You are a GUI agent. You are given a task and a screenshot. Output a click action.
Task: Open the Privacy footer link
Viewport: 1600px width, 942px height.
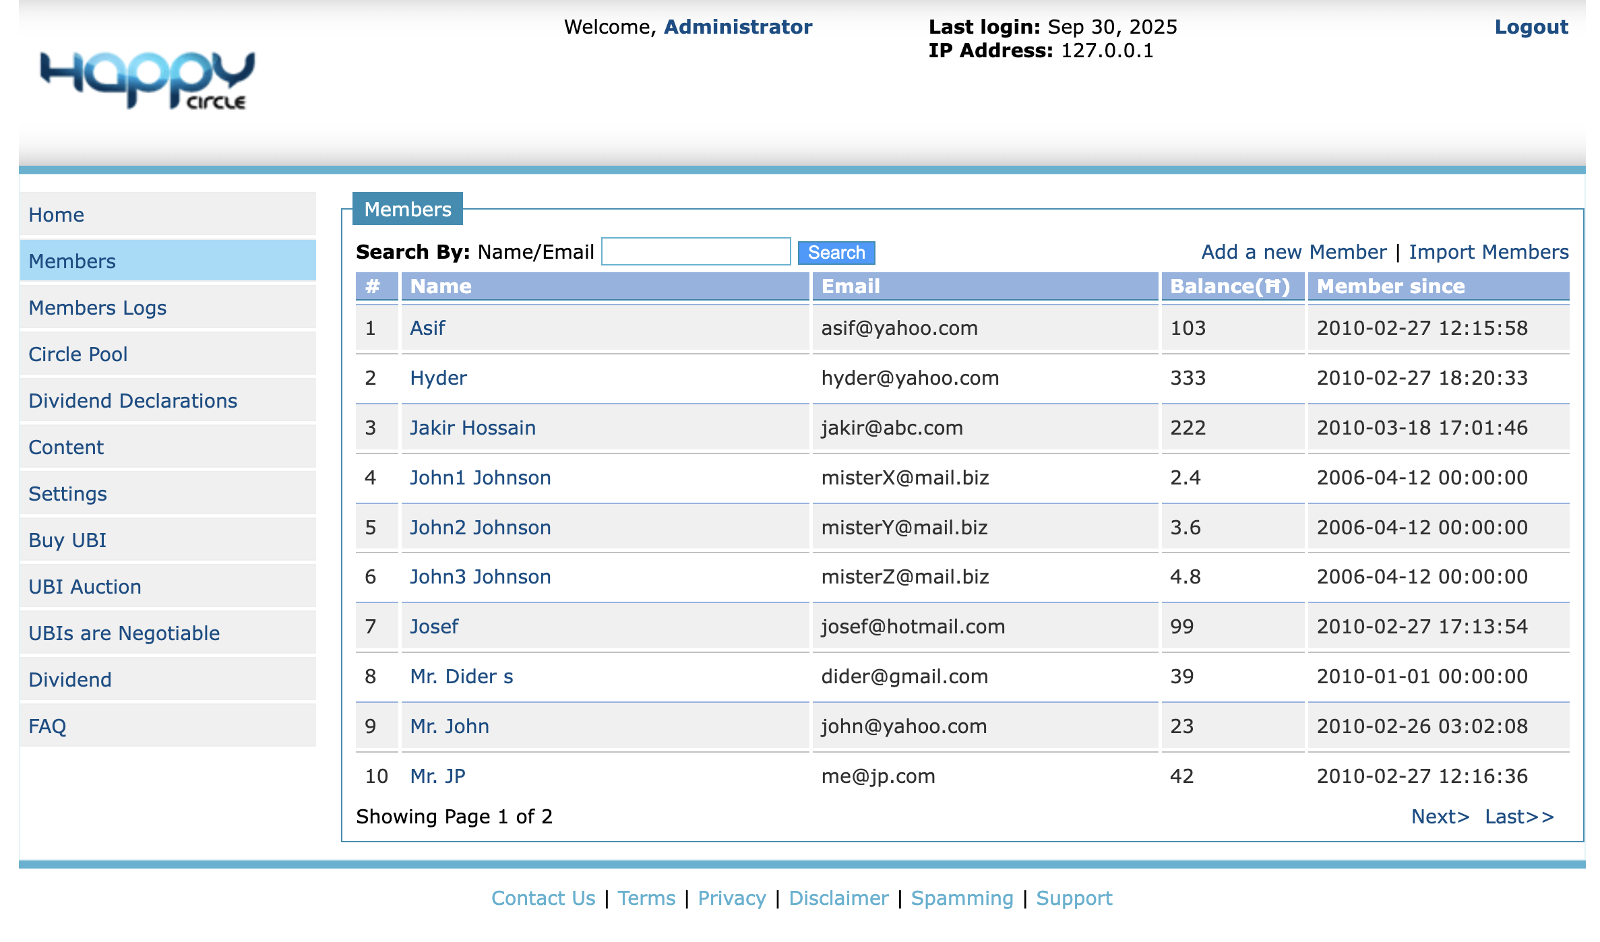click(732, 898)
